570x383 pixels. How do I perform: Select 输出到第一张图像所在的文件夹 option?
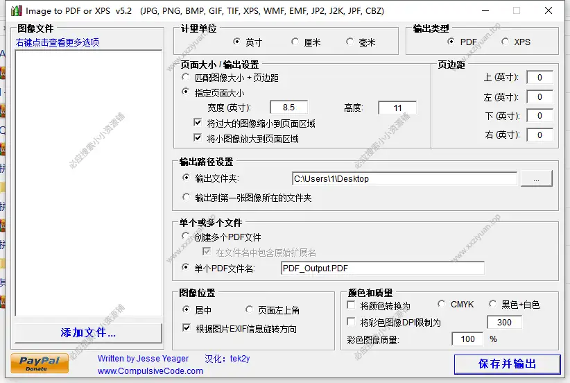(x=186, y=198)
